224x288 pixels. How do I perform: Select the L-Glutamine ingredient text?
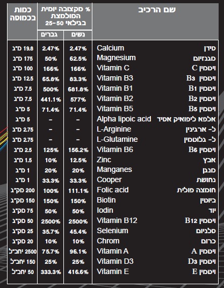117,139
